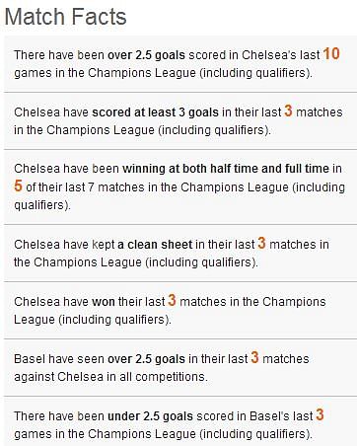Click the Basel 'over 2.5 goals' bold text

point(146,359)
